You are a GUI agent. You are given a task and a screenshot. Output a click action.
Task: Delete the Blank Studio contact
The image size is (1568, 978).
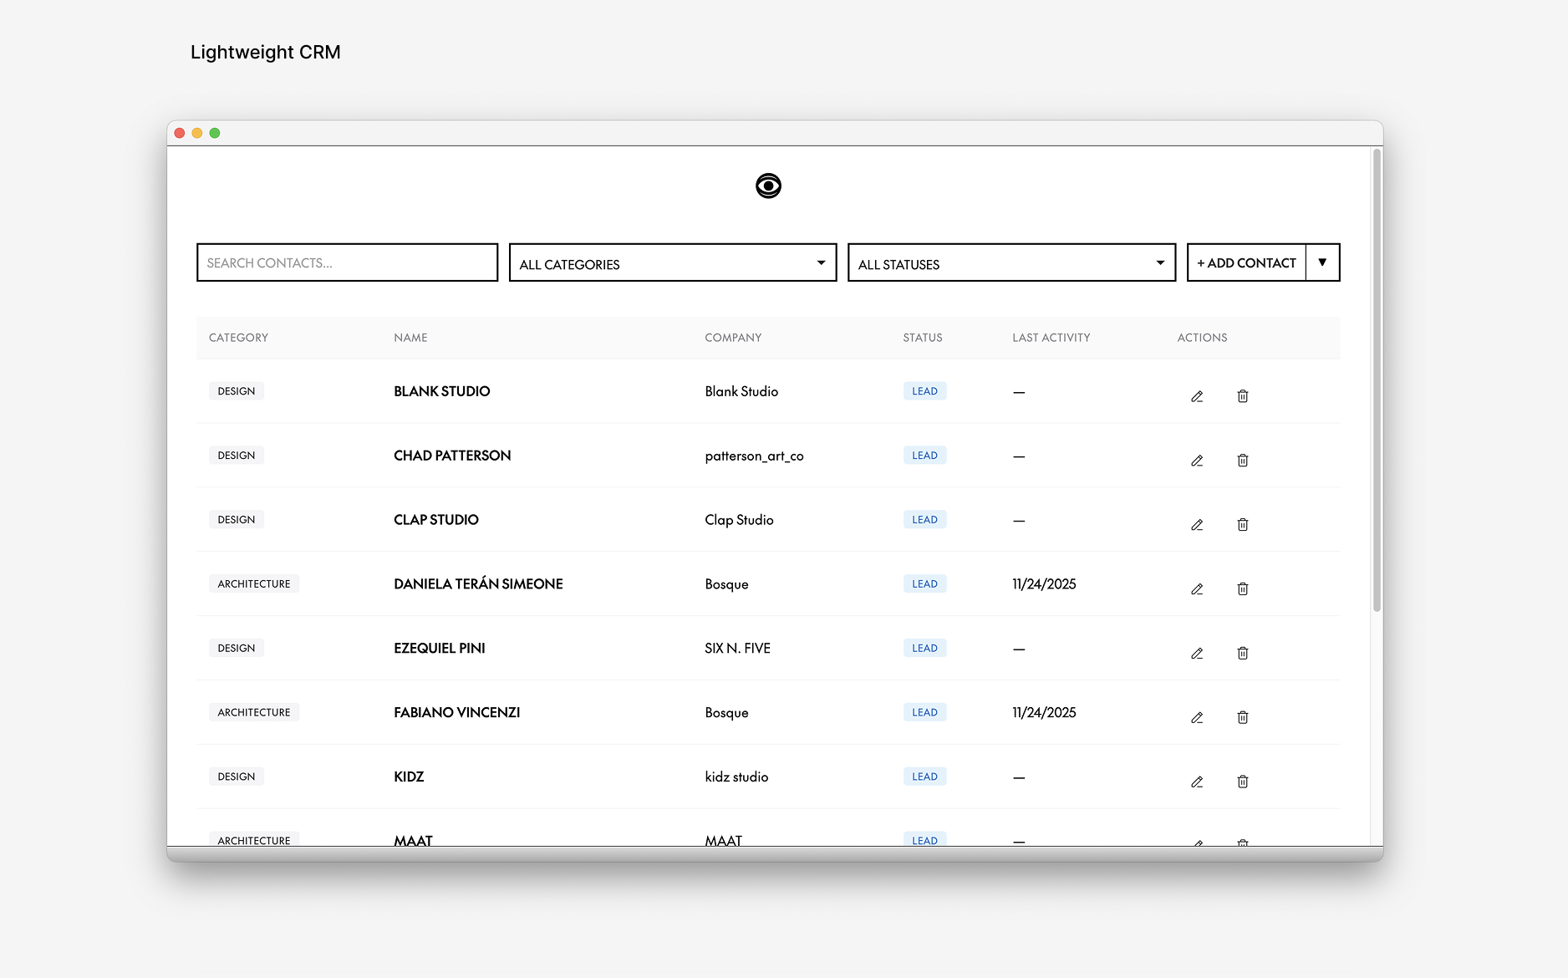[1243, 396]
